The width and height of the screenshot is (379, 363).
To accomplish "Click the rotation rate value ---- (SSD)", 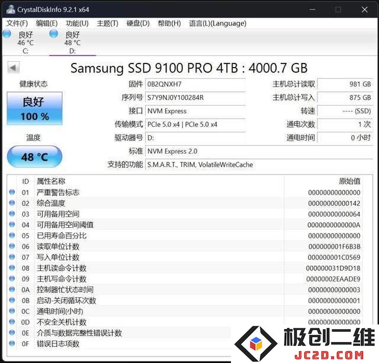I will (x=345, y=111).
